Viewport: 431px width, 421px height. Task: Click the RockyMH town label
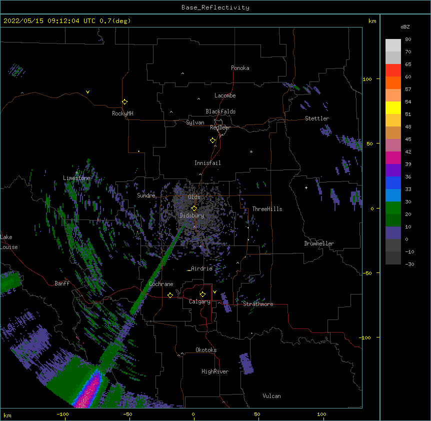pos(122,113)
